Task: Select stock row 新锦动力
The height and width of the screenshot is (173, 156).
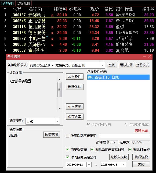Action: (78, 15)
